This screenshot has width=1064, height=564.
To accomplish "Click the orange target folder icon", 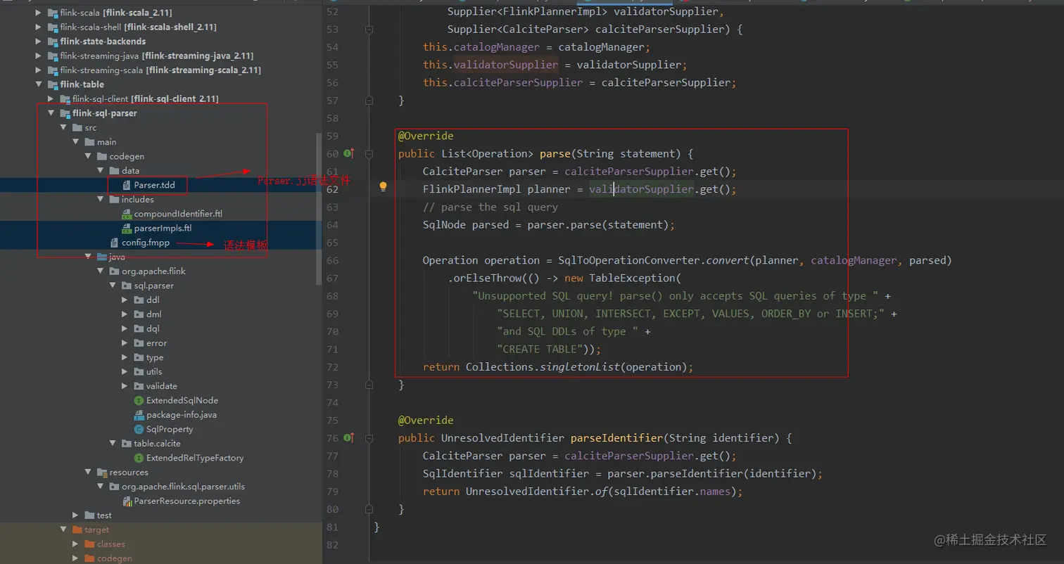I will point(77,530).
